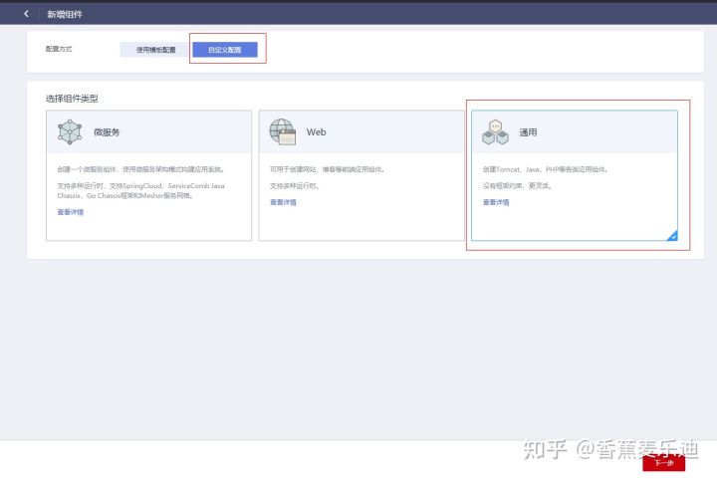Click the Web globe icon
This screenshot has width=717, height=479.
[282, 131]
